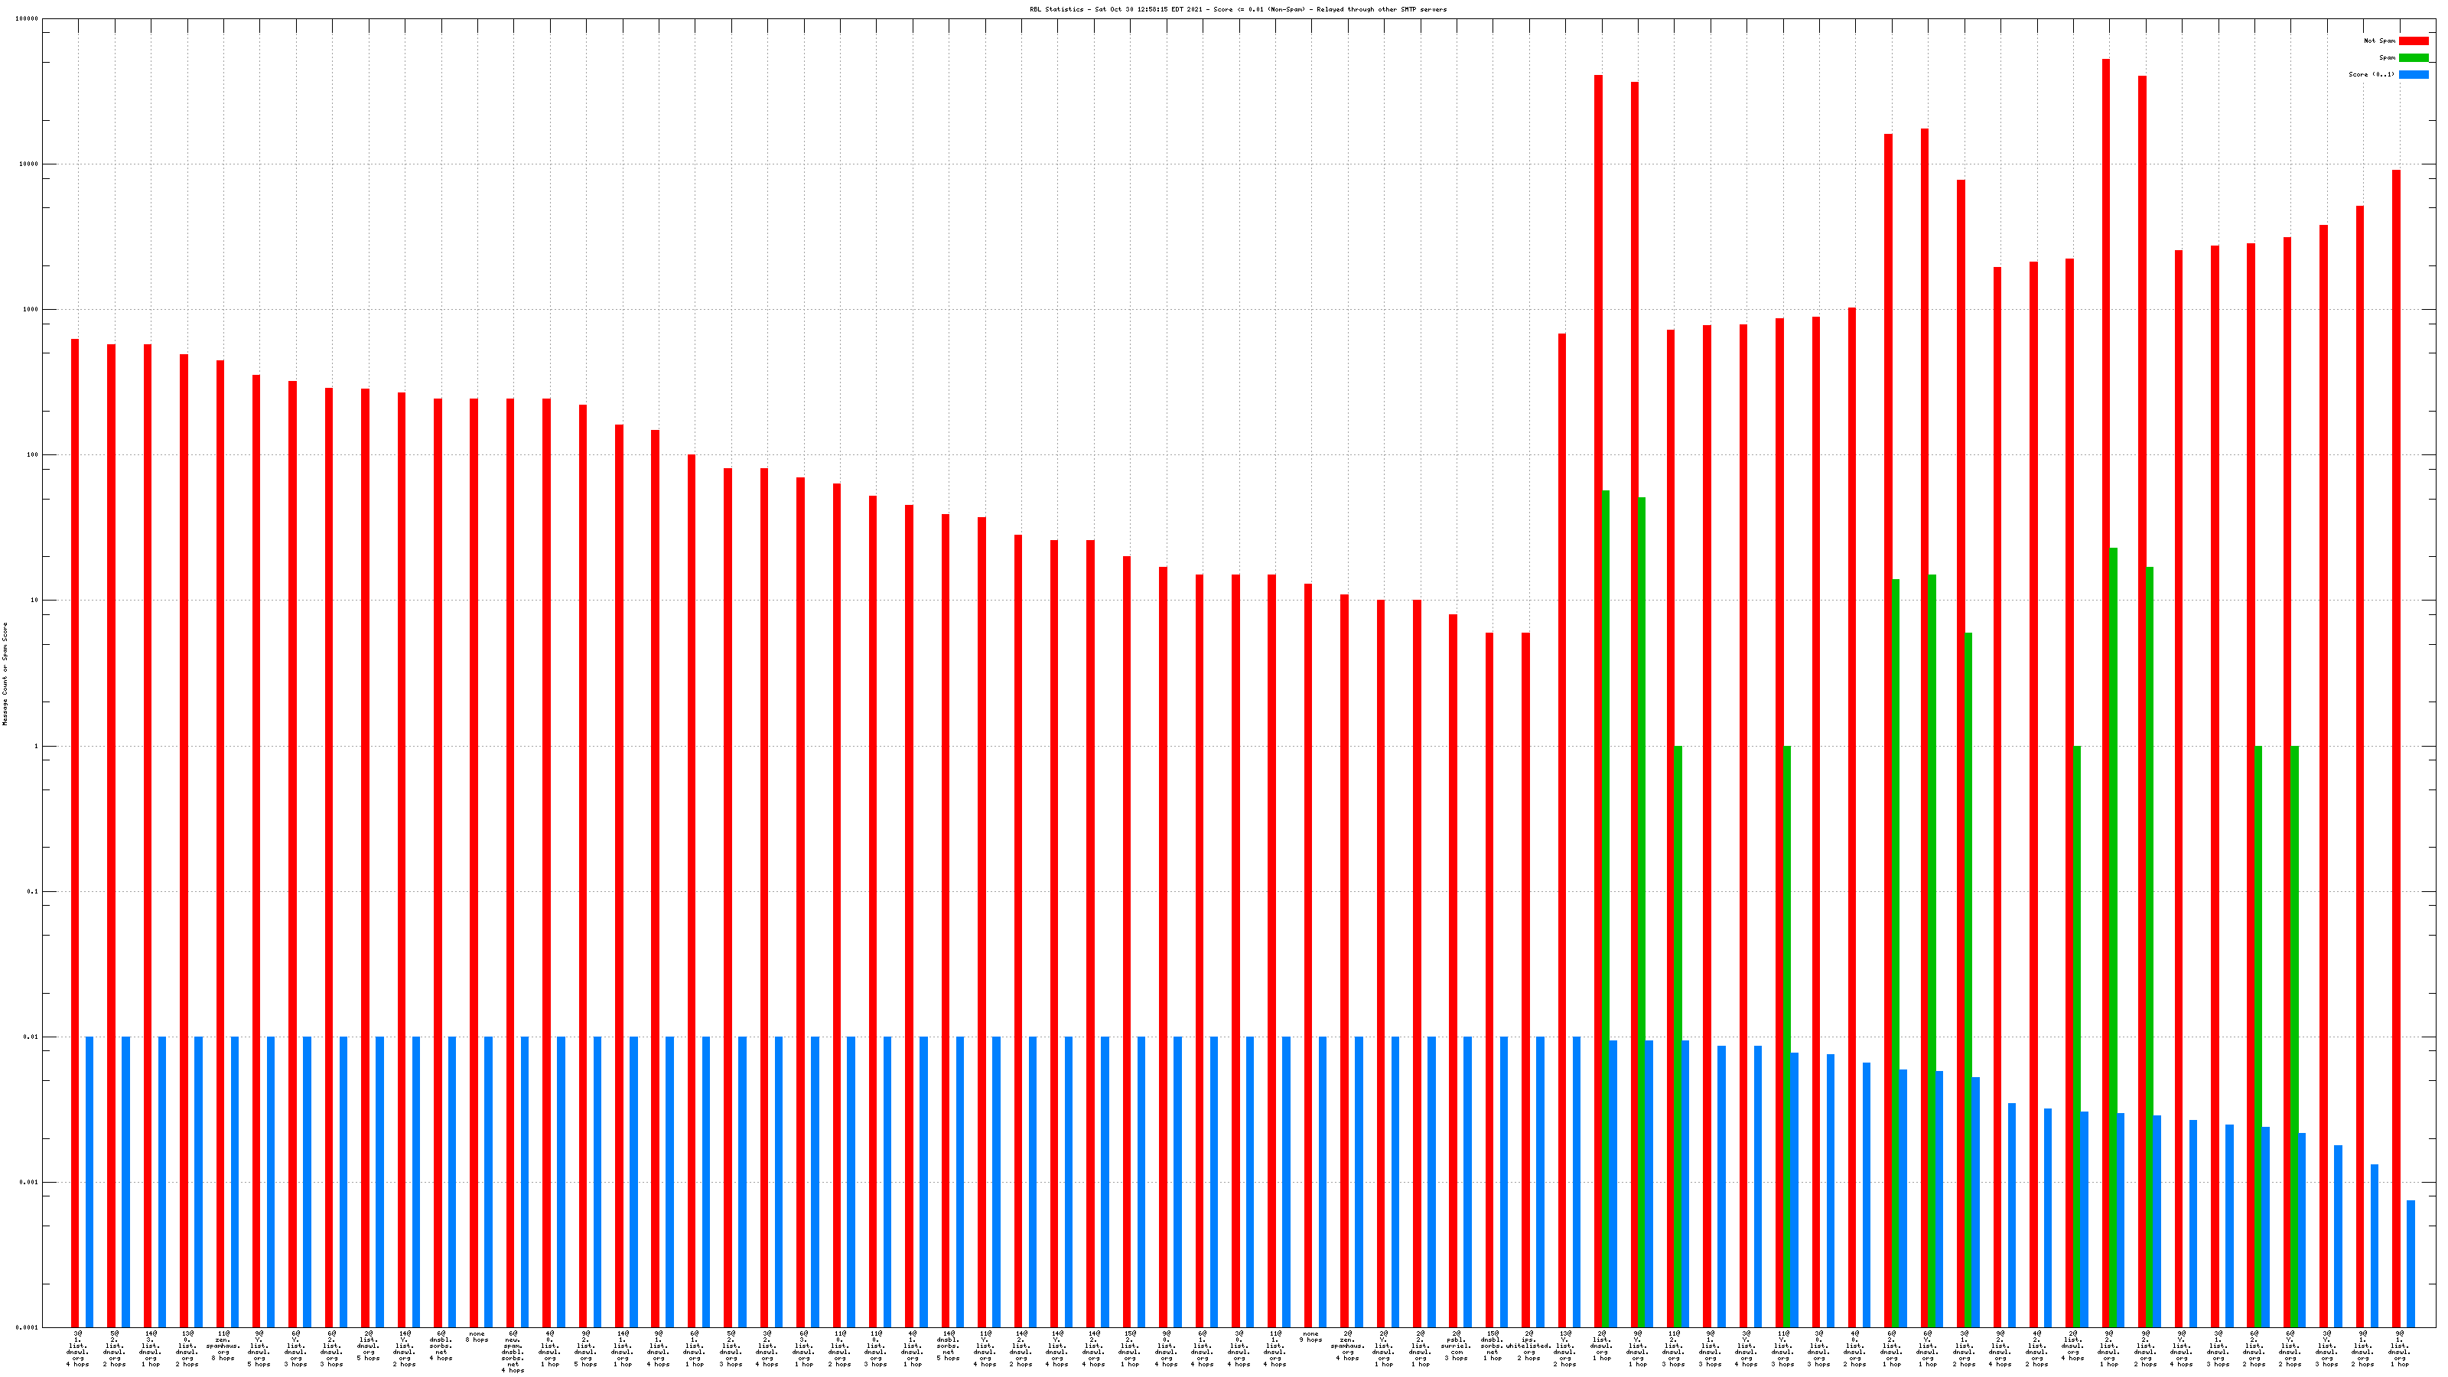Click the "ips.whitelisted.org 2 hops" x-axis label
Image resolution: width=2448 pixels, height=1377 pixels.
click(x=1528, y=1346)
